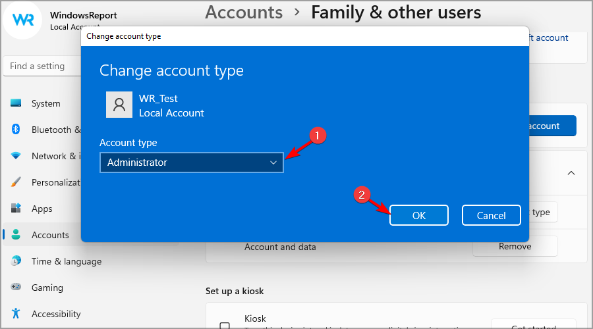Screen dimensions: 593x329
Task: Click the Network wifi icon
Action: tap(16, 156)
